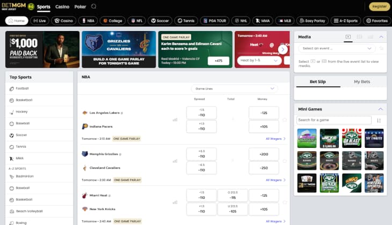392x225 pixels.
Task: Open the Favorites nav item
Action: (x=377, y=21)
